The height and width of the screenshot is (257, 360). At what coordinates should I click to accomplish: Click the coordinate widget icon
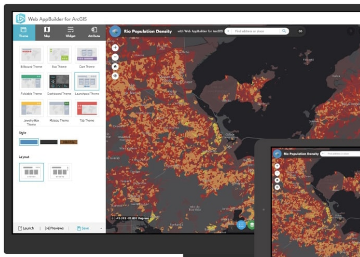point(112,219)
